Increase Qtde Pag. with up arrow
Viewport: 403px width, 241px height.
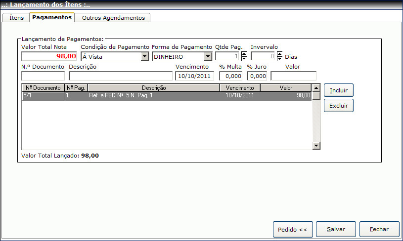point(244,54)
